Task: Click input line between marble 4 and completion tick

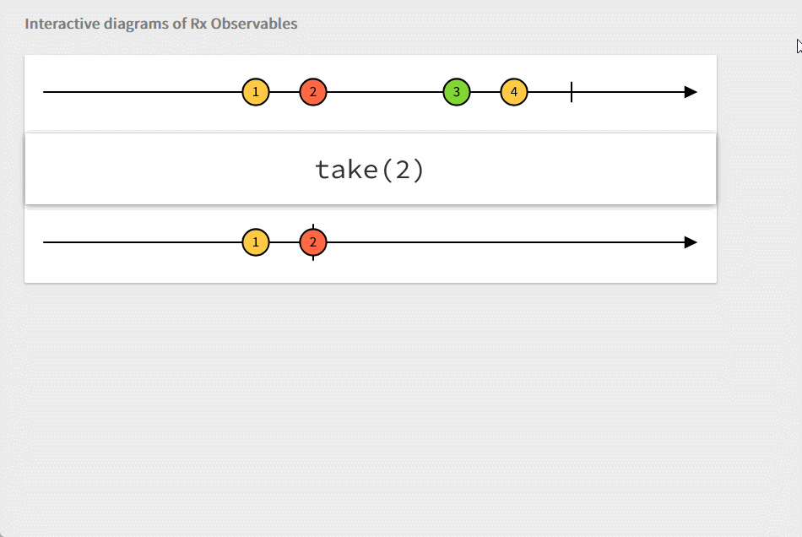Action: point(549,92)
